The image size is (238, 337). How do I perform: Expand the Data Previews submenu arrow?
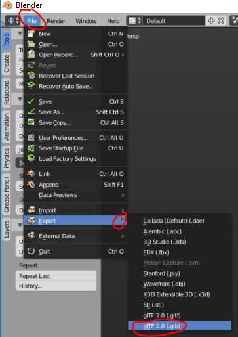click(x=123, y=195)
